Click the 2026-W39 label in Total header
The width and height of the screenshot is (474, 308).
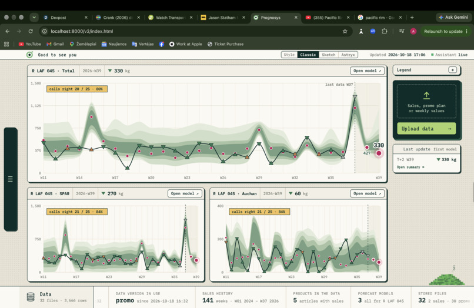point(92,71)
